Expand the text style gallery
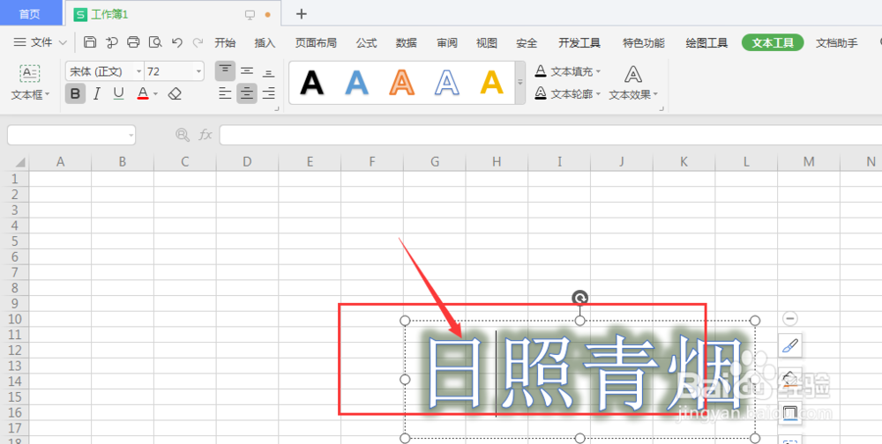Screen dimensions: 882x444 coord(520,83)
